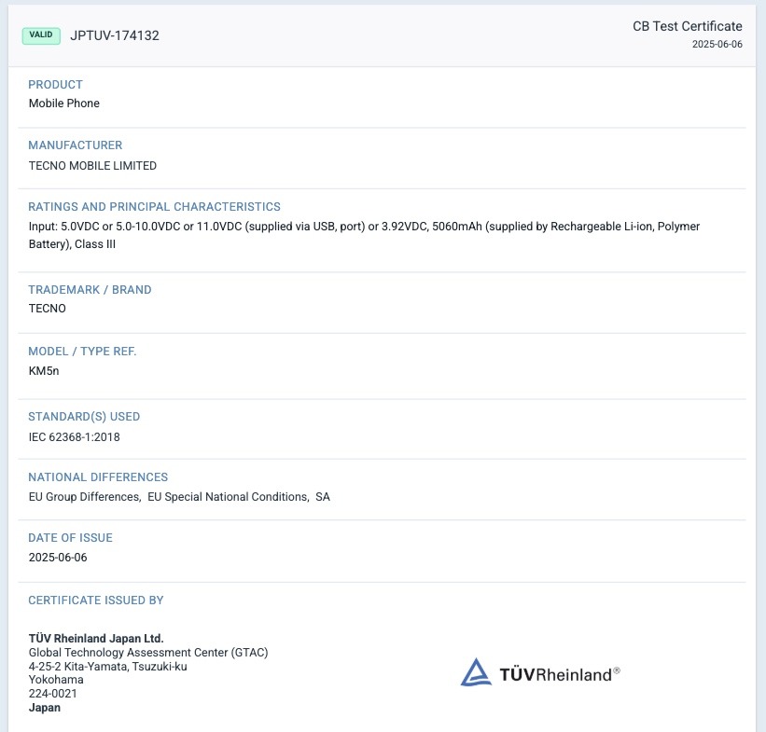Select certificate number JPTUV-174132
Image resolution: width=766 pixels, height=732 pixels.
point(115,35)
